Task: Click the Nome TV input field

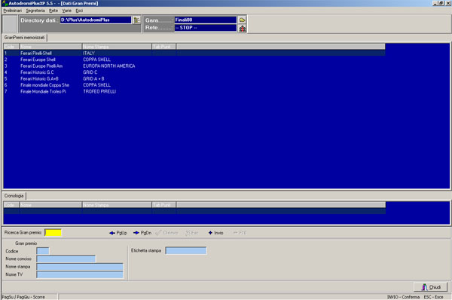Action: coord(80,274)
